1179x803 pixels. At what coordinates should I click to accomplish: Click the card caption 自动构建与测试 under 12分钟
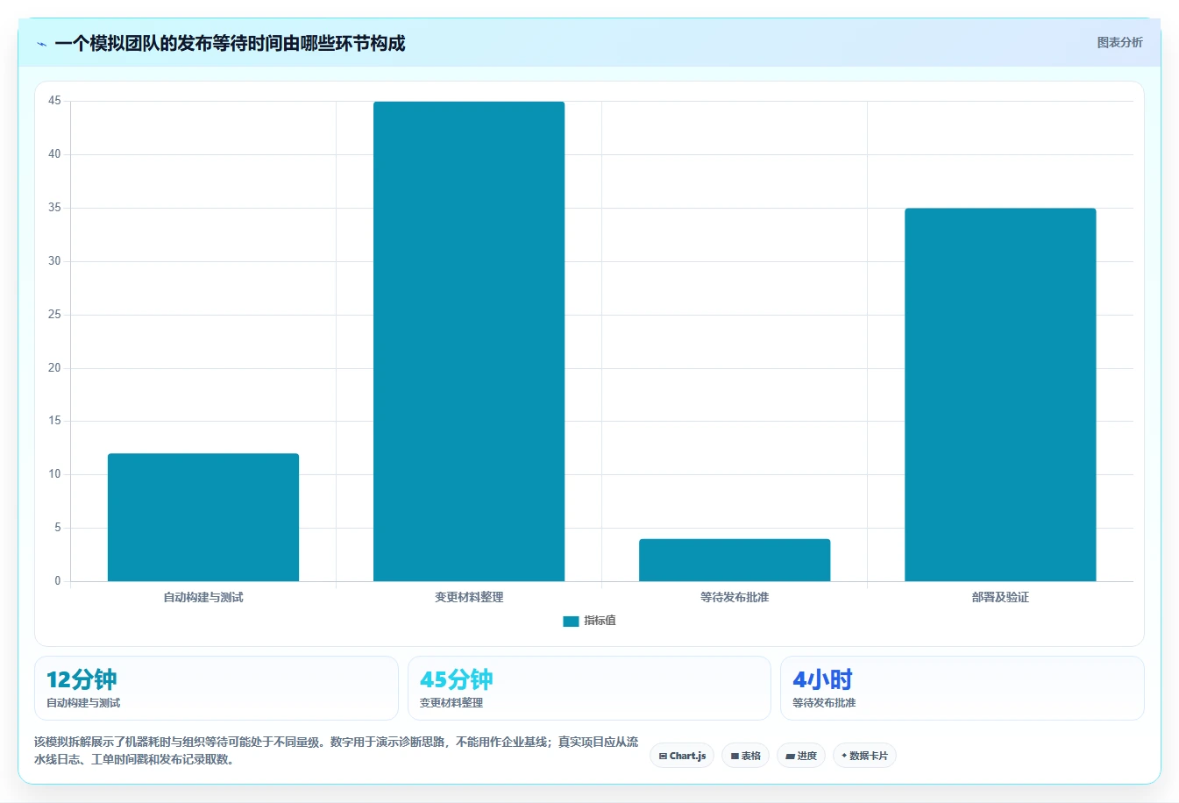click(83, 703)
